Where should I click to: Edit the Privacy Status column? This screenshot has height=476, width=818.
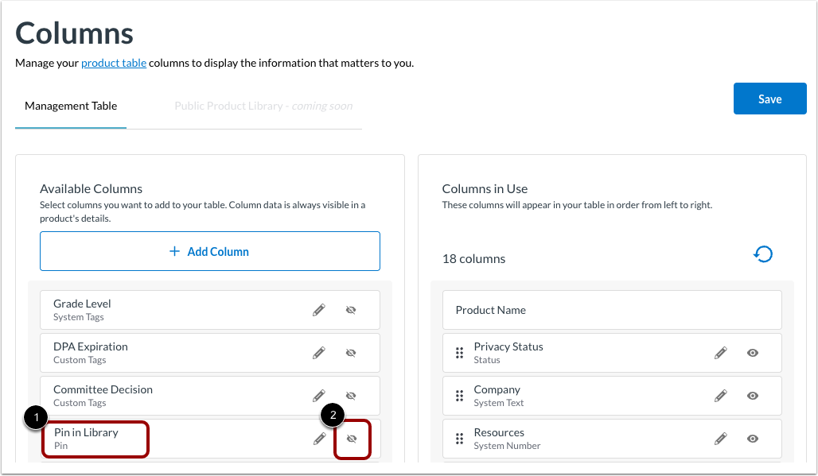(720, 352)
